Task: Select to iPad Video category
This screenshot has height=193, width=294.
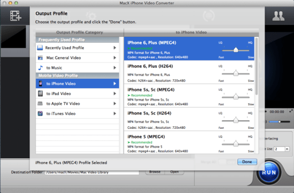Action: click(78, 94)
